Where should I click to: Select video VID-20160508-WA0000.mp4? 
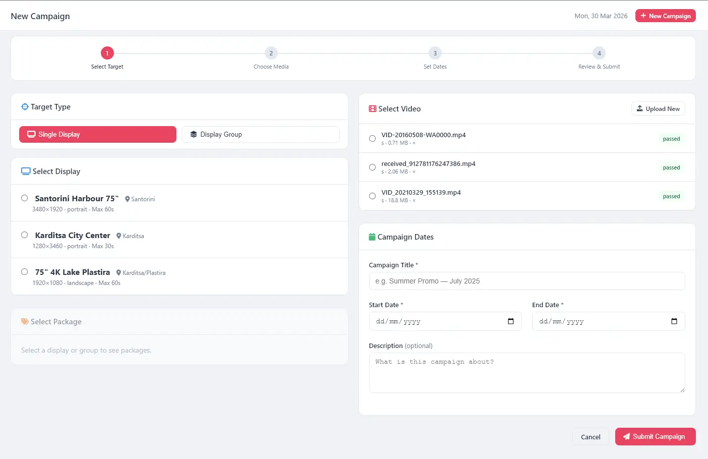pos(372,139)
